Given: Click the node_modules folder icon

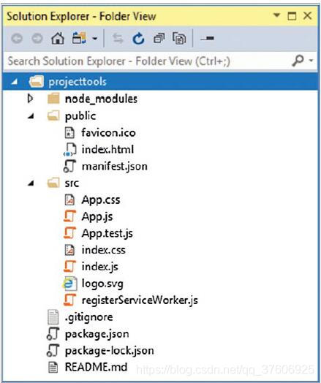Looking at the screenshot, I should [x=53, y=99].
